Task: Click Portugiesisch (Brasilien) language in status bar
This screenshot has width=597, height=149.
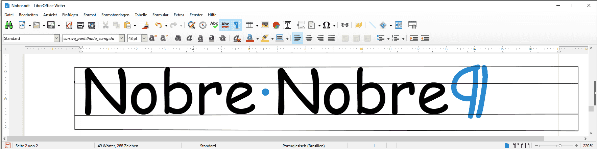Action: [x=303, y=146]
